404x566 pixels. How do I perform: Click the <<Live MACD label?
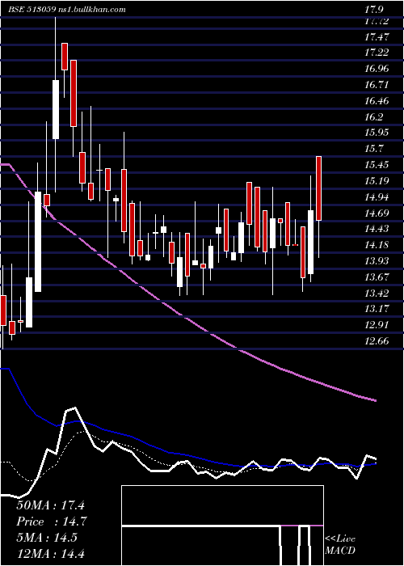pos(340,544)
